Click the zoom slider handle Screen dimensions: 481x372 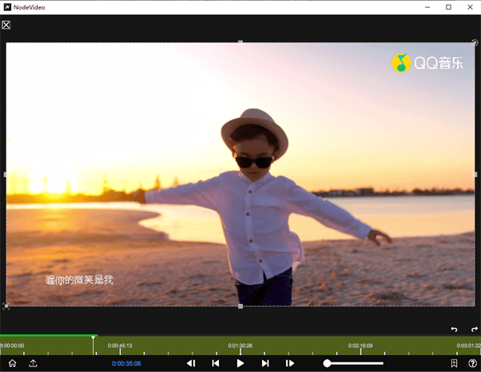click(x=327, y=363)
